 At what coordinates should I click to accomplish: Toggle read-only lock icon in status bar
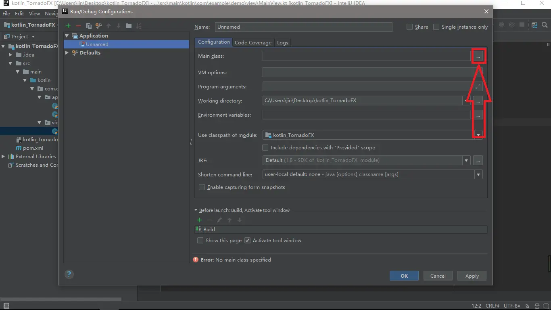tap(528, 306)
